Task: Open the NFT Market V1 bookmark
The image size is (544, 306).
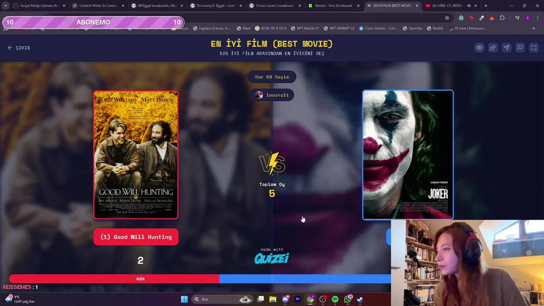Action: tap(305, 28)
